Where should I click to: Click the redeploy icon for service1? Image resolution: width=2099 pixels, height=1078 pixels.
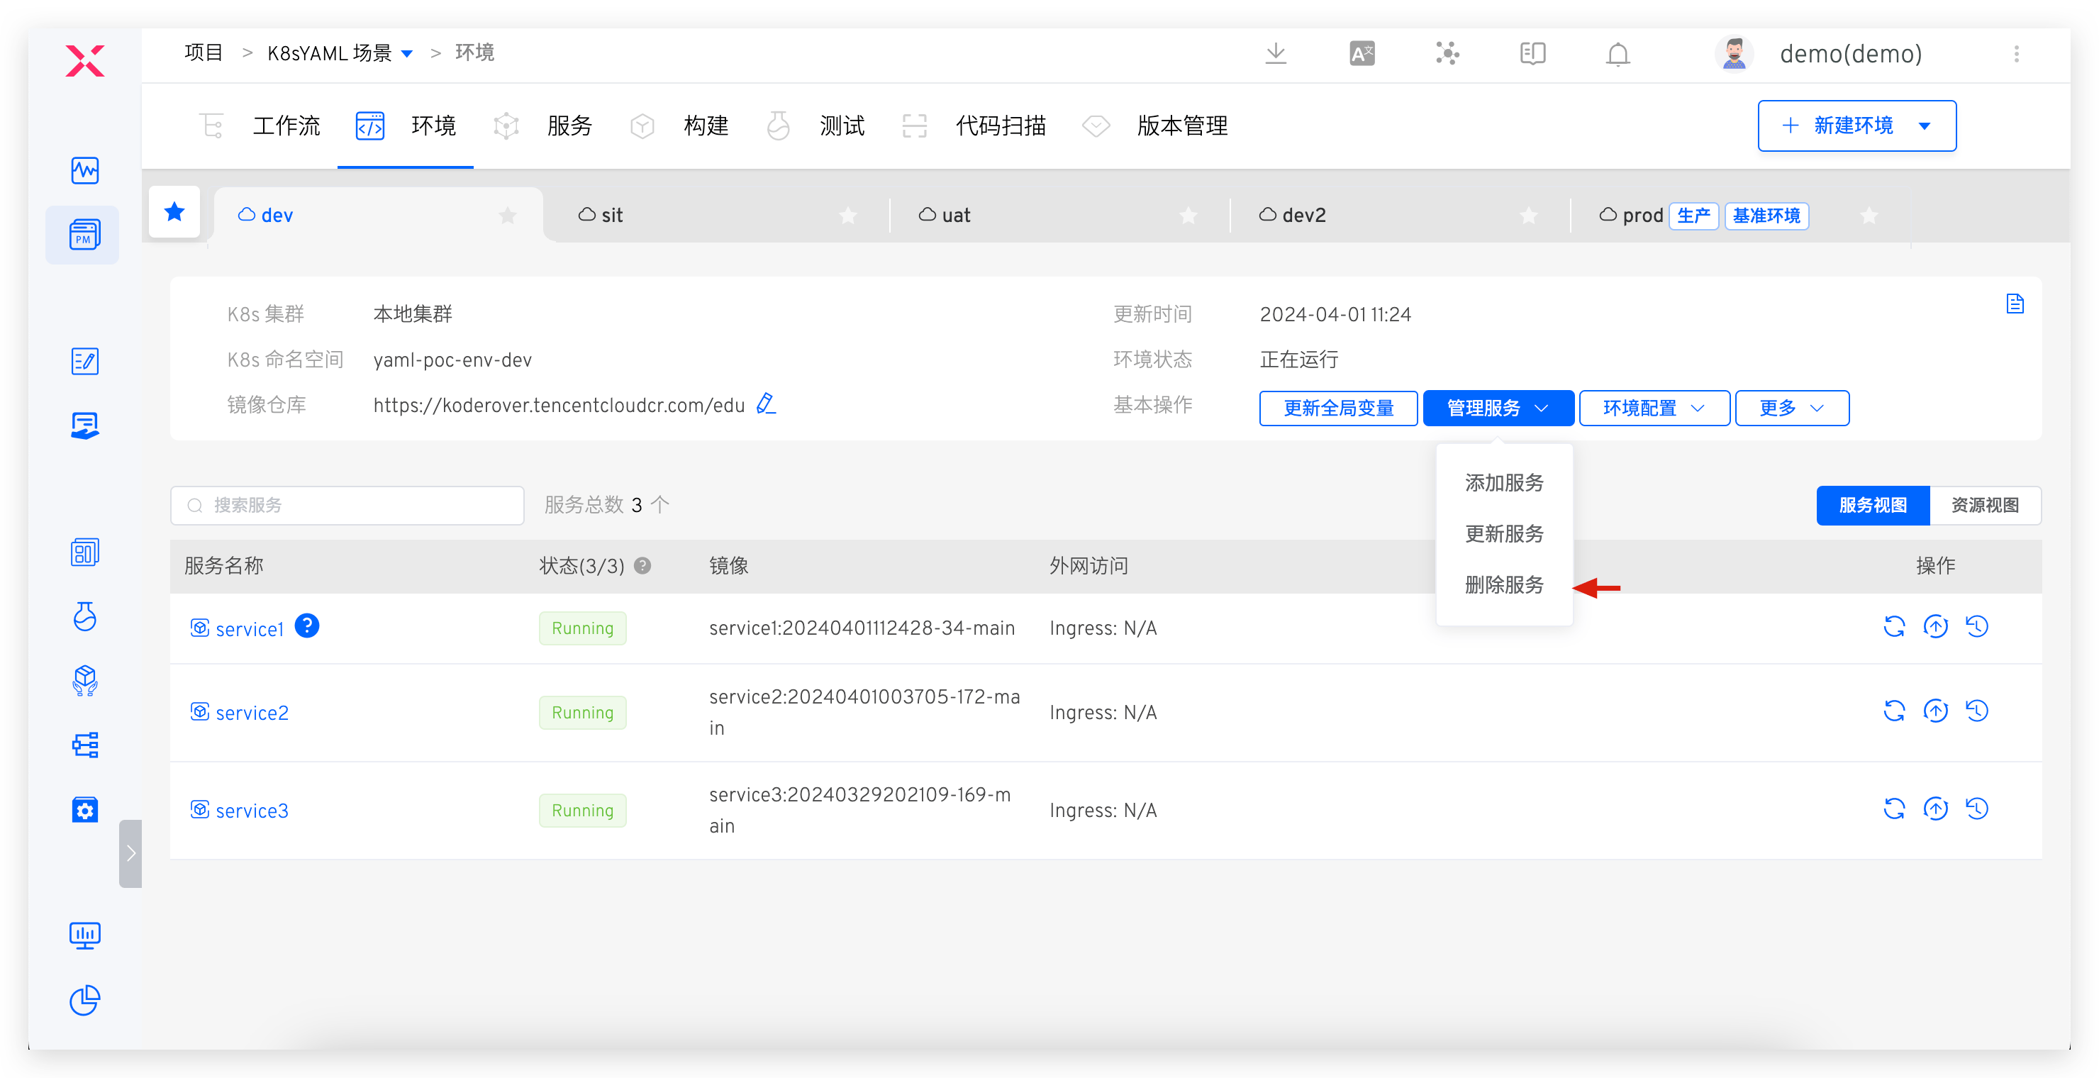1895,627
